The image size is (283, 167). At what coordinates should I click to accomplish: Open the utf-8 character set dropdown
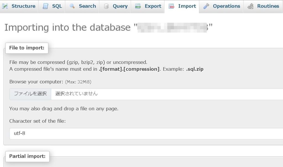click(146, 134)
